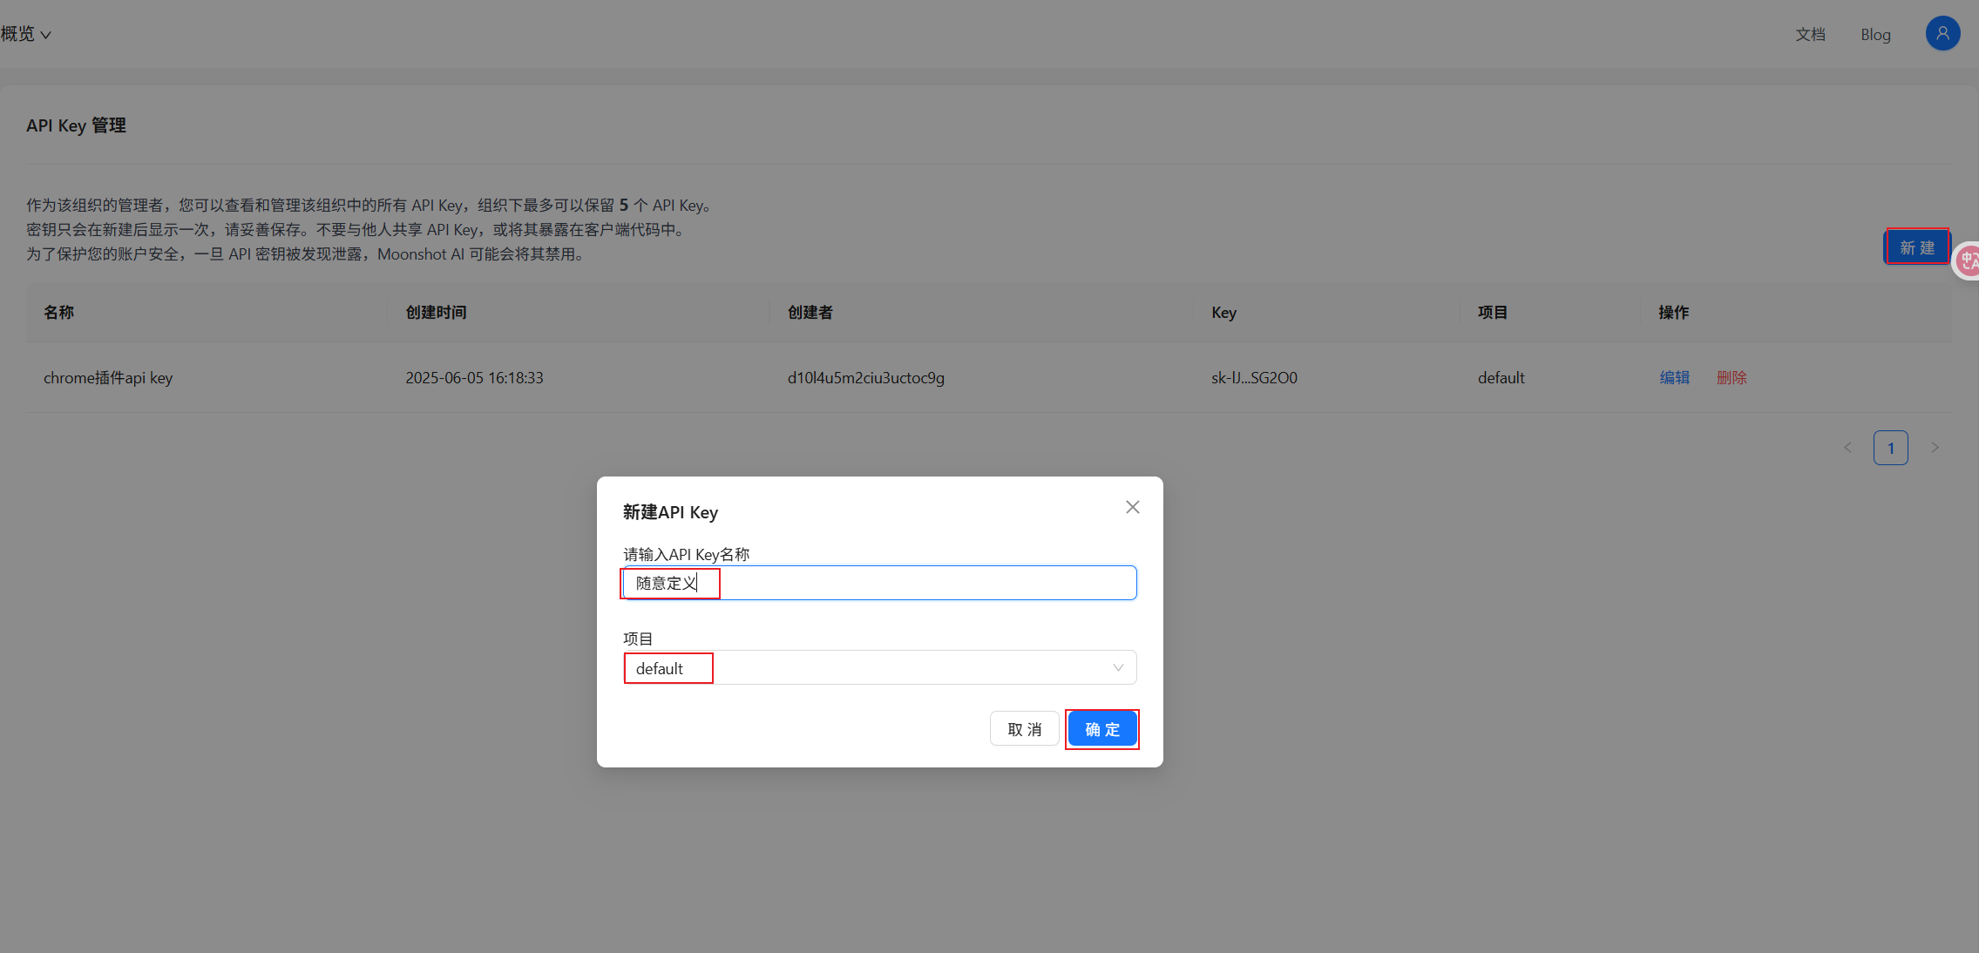Click the 名称 column header
This screenshot has width=1979, height=953.
58,312
